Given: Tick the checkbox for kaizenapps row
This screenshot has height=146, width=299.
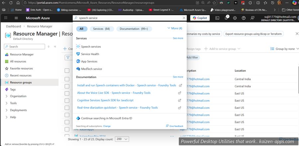Looking at the screenshot, I should (x=67, y=129).
